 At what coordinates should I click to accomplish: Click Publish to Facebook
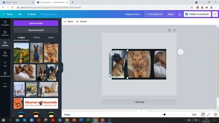(x=197, y=14)
